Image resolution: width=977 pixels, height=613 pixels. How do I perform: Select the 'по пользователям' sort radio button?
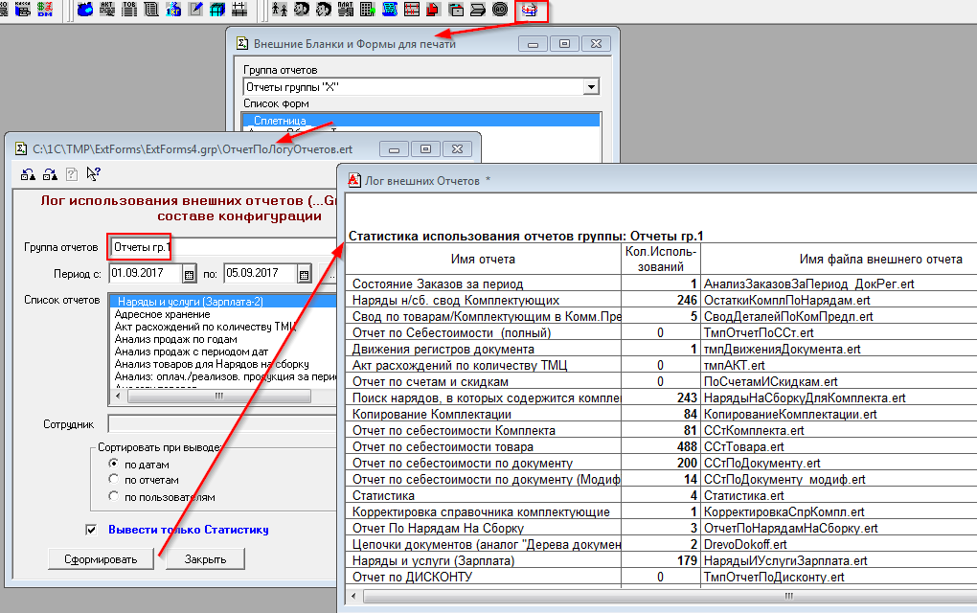[113, 496]
